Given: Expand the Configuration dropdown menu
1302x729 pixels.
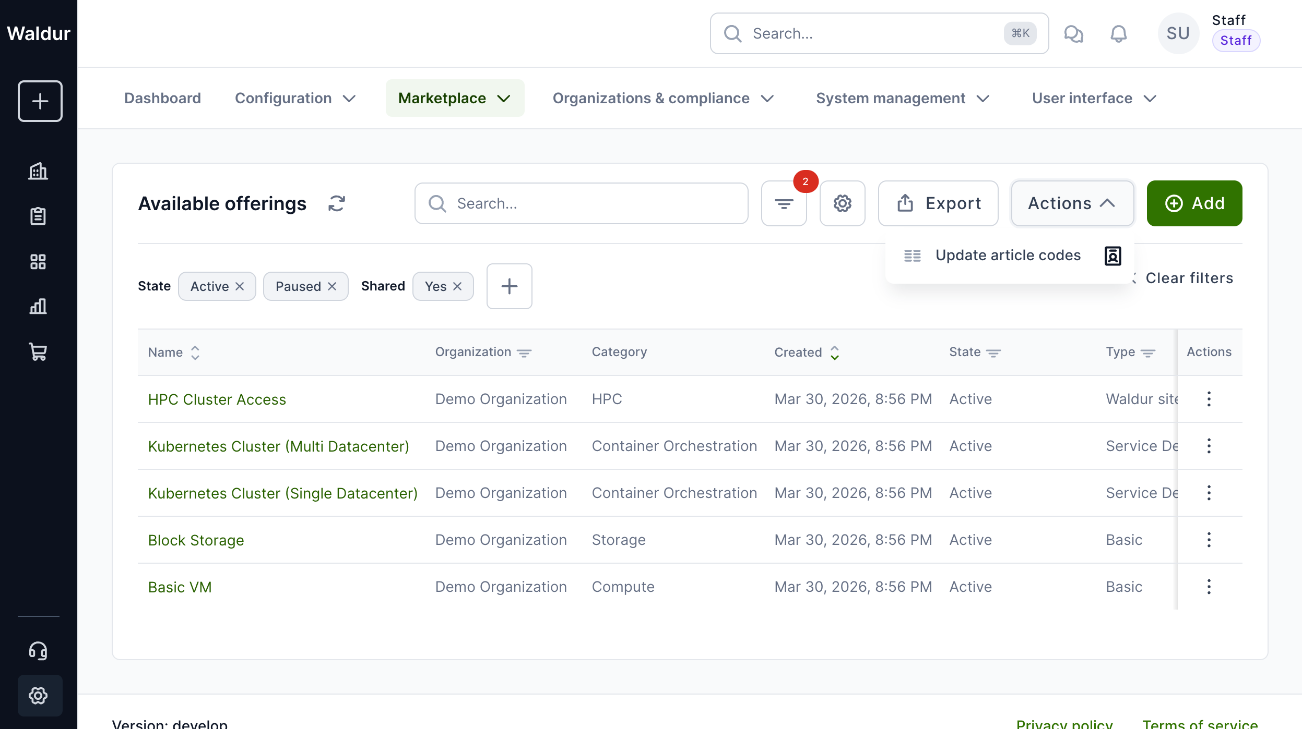Looking at the screenshot, I should click(x=295, y=98).
